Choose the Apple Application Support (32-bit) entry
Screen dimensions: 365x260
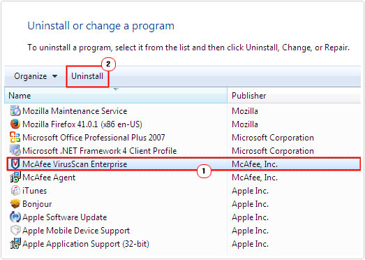(86, 244)
